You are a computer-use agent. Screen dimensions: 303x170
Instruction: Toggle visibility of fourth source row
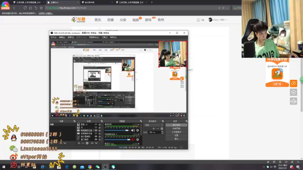[x=96, y=133]
